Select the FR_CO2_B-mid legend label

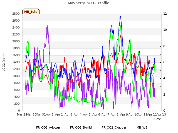pyautogui.click(x=81, y=127)
